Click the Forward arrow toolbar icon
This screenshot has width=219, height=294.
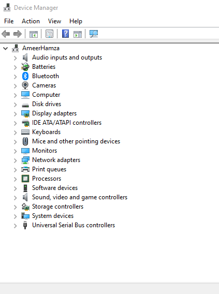[x=18, y=34]
